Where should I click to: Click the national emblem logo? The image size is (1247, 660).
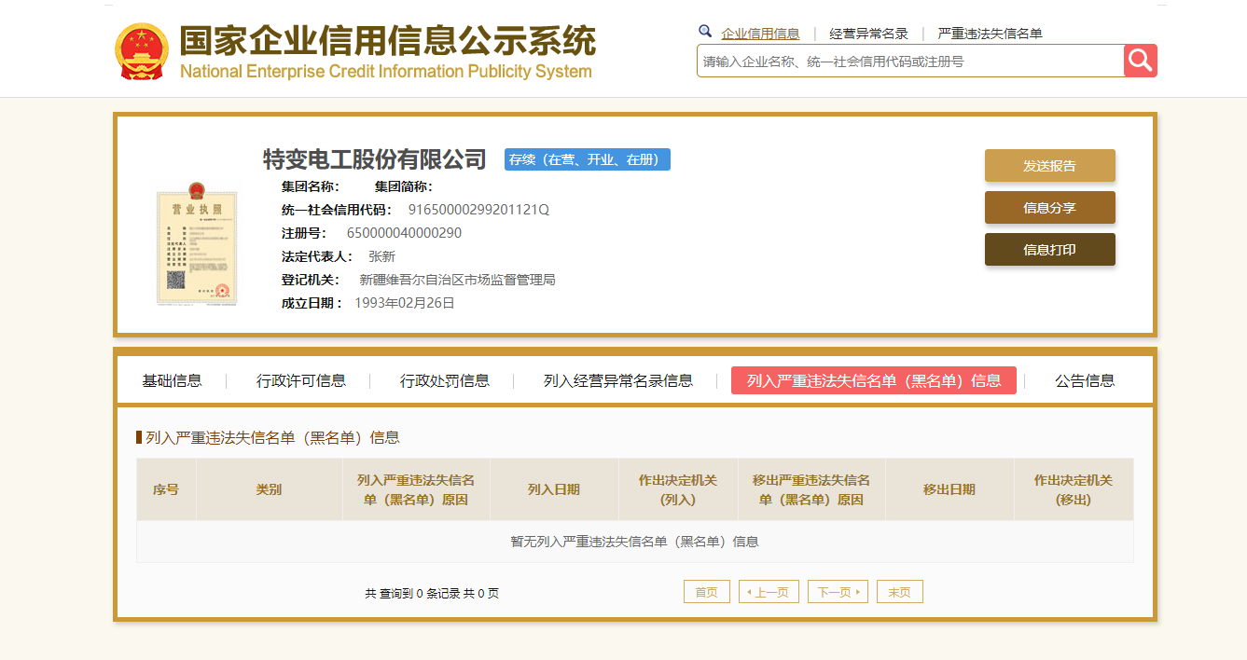point(142,51)
